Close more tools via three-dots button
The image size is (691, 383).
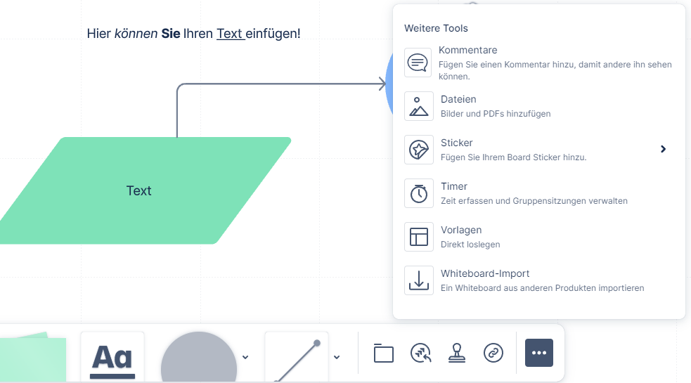pyautogui.click(x=539, y=353)
